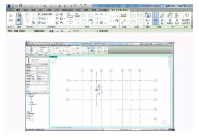The height and width of the screenshot is (138, 199).
Task: Select the Cut geometry (剪切) tool
Action: [42, 19]
